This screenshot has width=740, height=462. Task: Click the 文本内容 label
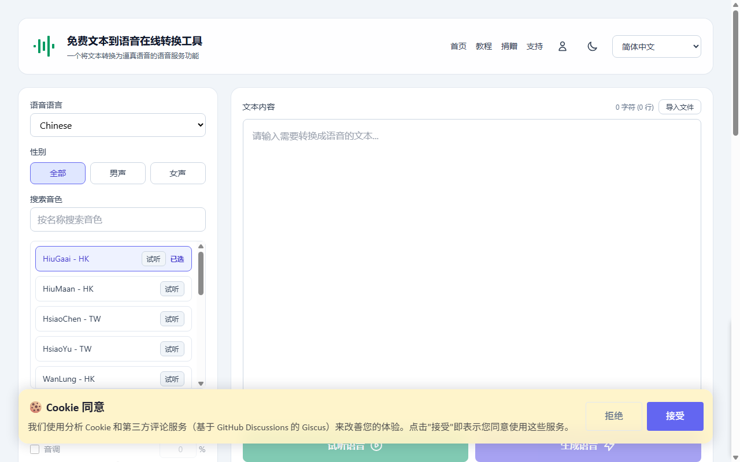(x=259, y=107)
